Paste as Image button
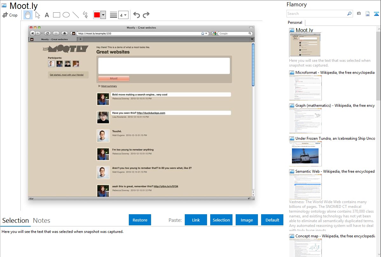Screen dimensions: 381x257 246,220
